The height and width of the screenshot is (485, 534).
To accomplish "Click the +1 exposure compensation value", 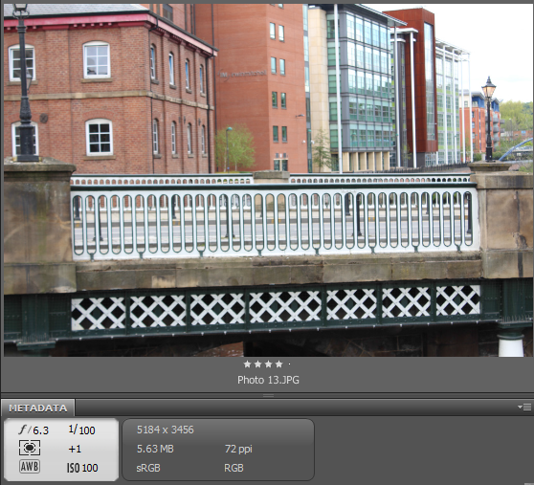I will tap(75, 449).
